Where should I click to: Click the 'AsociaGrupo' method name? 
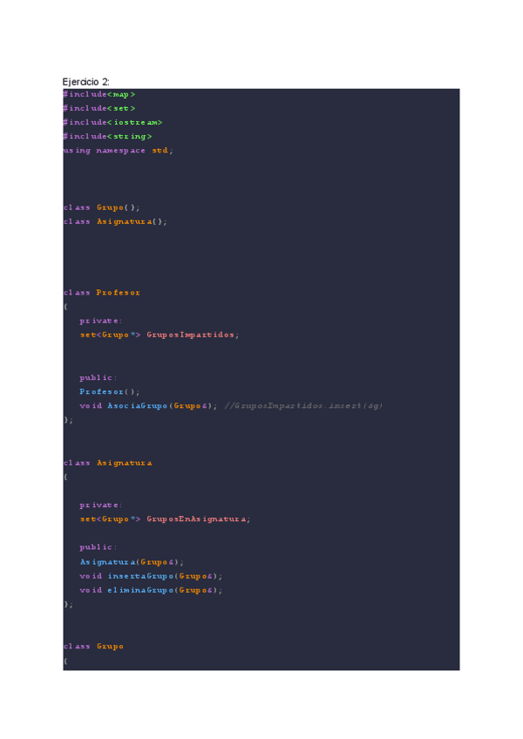(137, 406)
